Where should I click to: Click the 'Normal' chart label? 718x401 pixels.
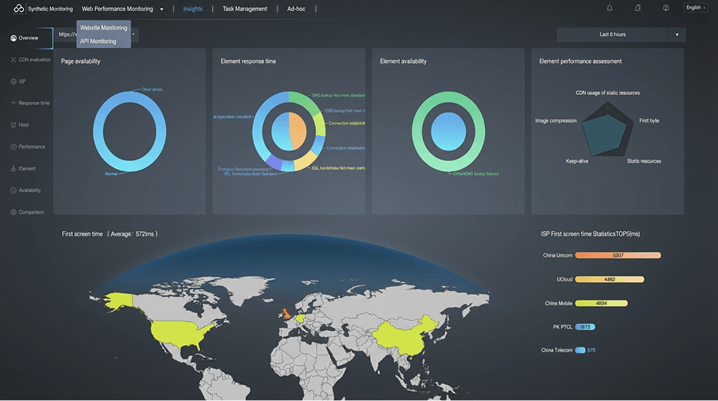click(x=111, y=174)
